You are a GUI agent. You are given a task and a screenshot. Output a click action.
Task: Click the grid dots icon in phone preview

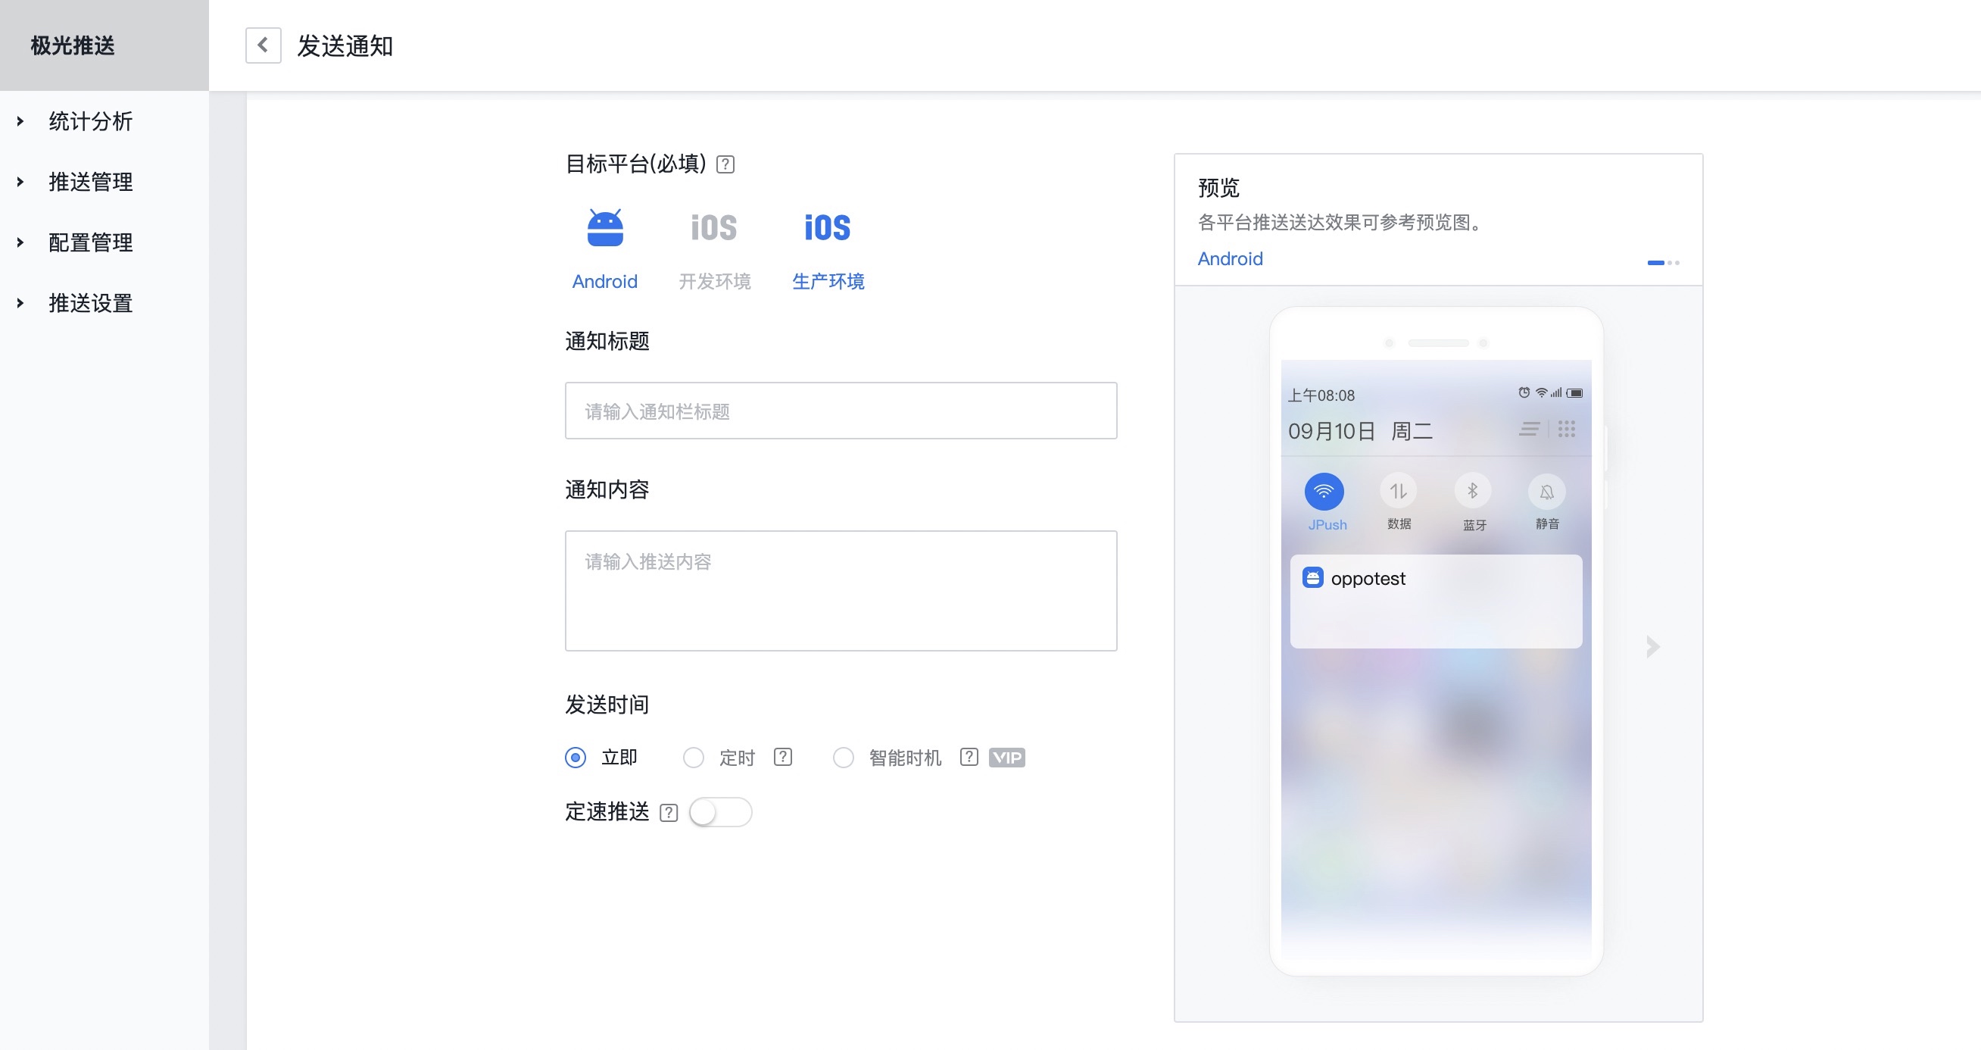click(x=1567, y=430)
